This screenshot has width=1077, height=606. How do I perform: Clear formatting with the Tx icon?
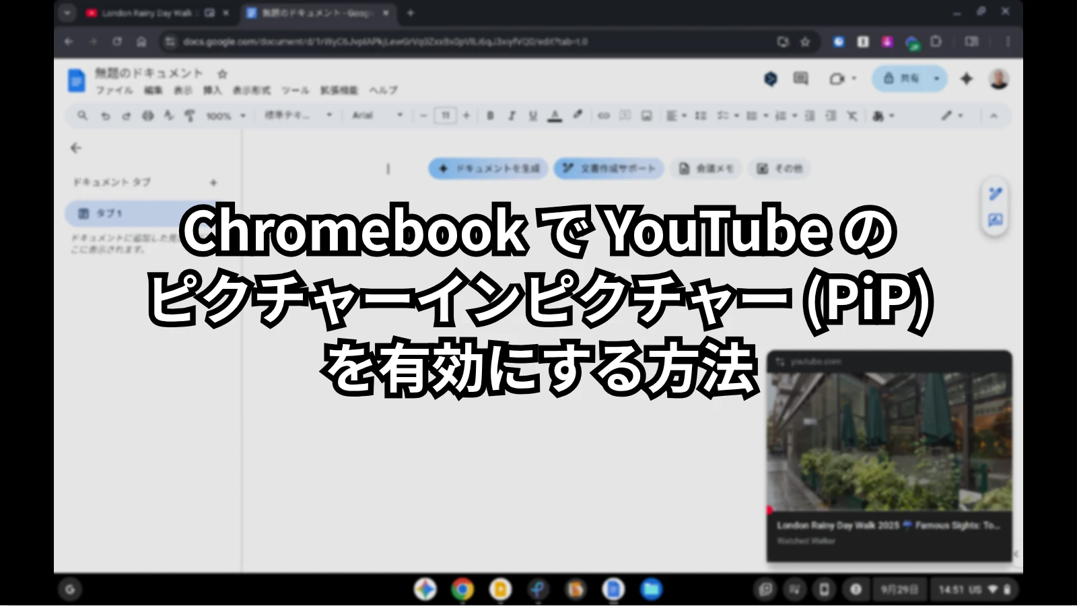852,116
